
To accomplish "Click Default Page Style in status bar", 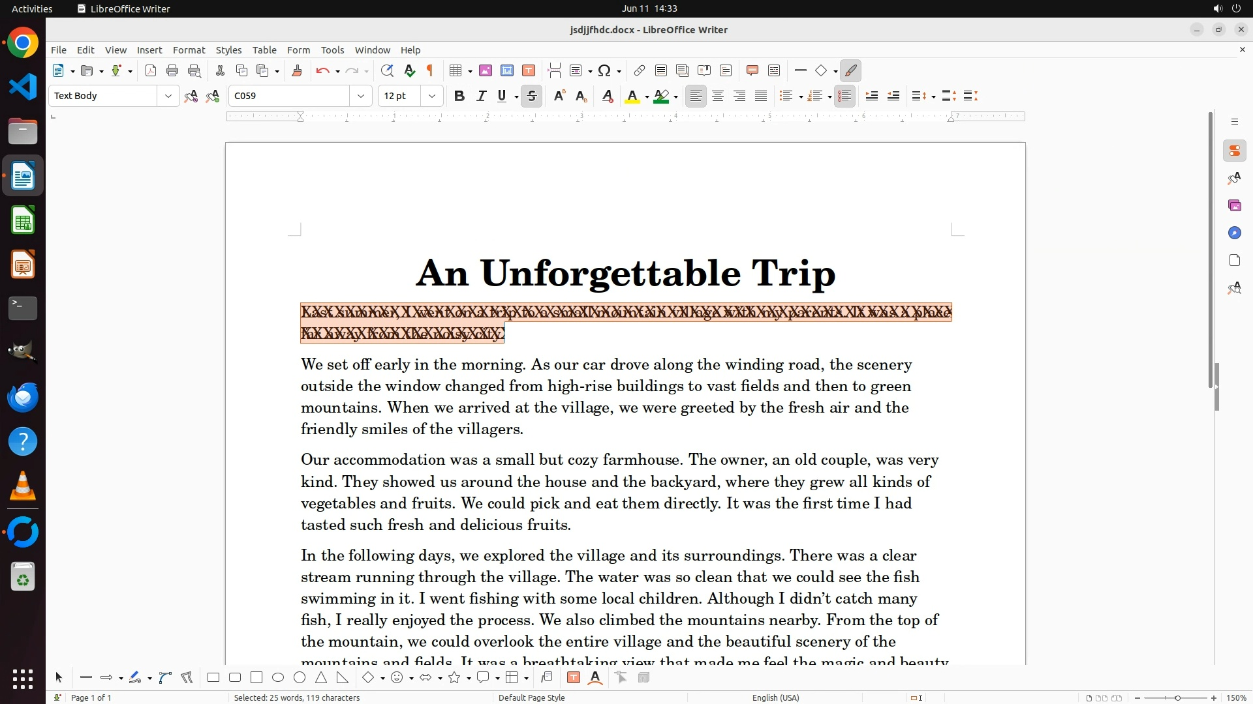I will [x=531, y=697].
